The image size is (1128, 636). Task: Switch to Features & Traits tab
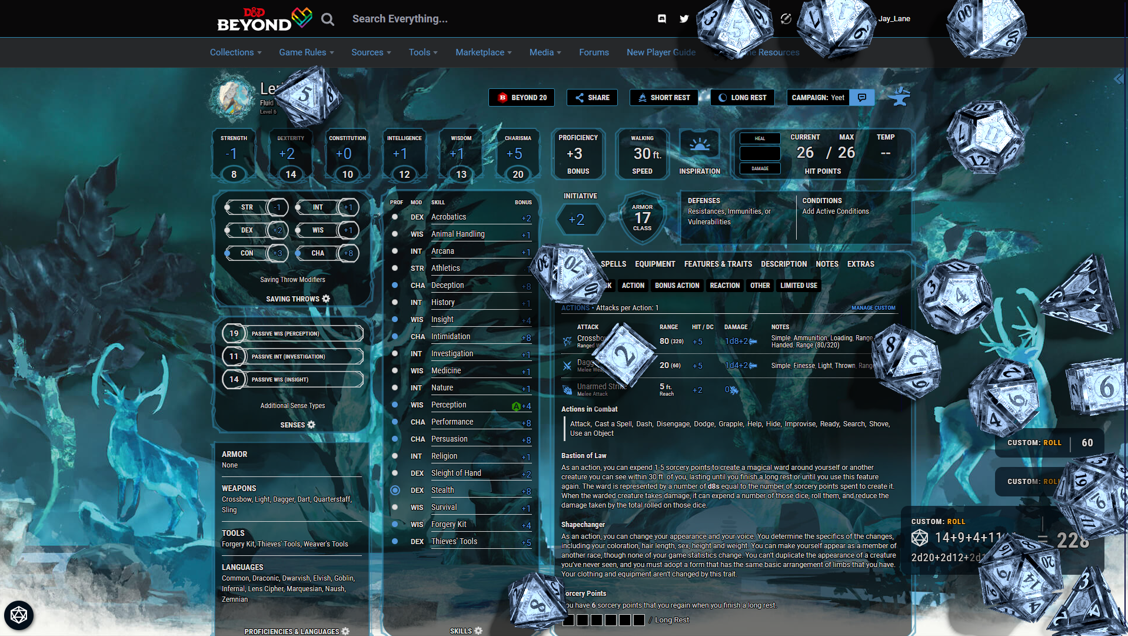pyautogui.click(x=718, y=264)
